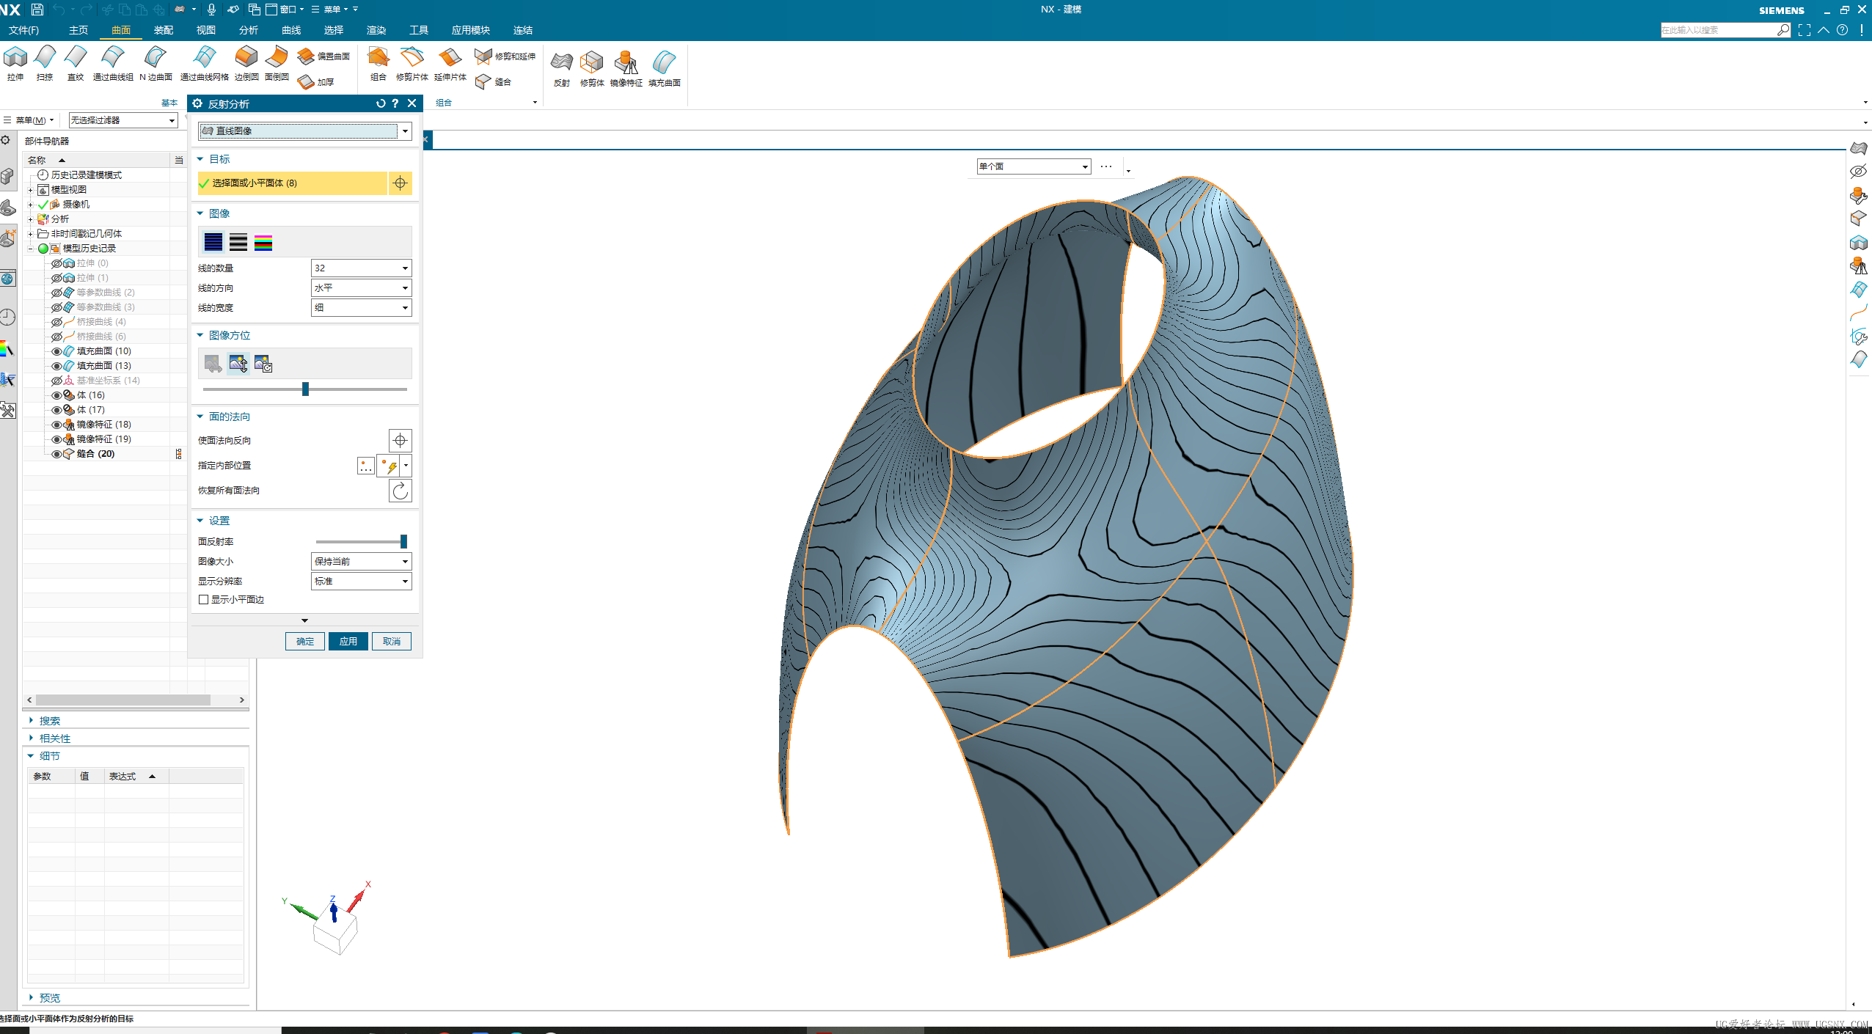Choose the black and white lines image
This screenshot has height=1034, width=1872.
point(238,242)
